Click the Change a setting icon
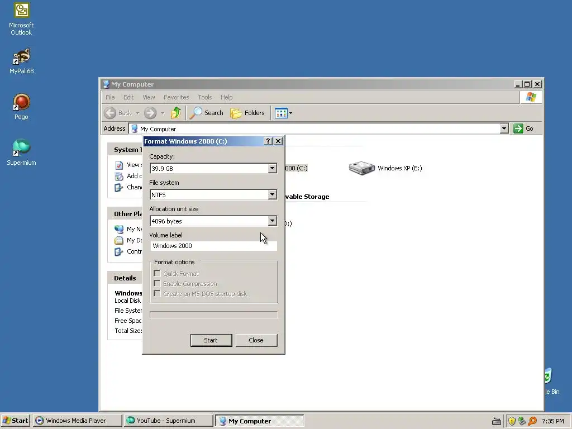 (119, 188)
